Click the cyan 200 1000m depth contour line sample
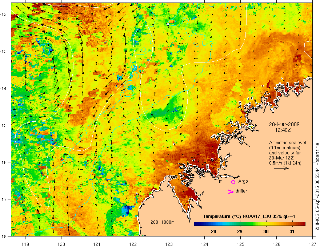The width and height of the screenshot is (320, 247). tap(158, 226)
